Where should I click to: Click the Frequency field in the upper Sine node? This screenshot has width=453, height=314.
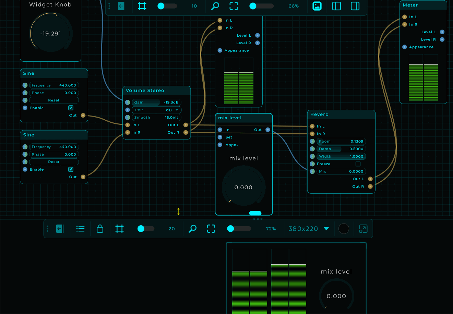point(54,85)
